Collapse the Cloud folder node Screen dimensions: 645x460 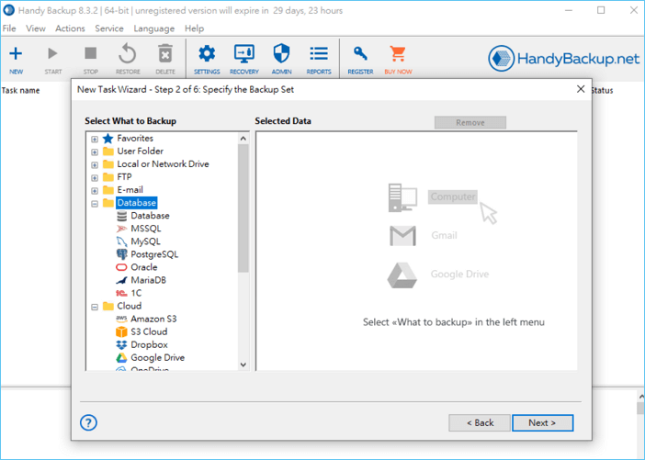(x=95, y=307)
